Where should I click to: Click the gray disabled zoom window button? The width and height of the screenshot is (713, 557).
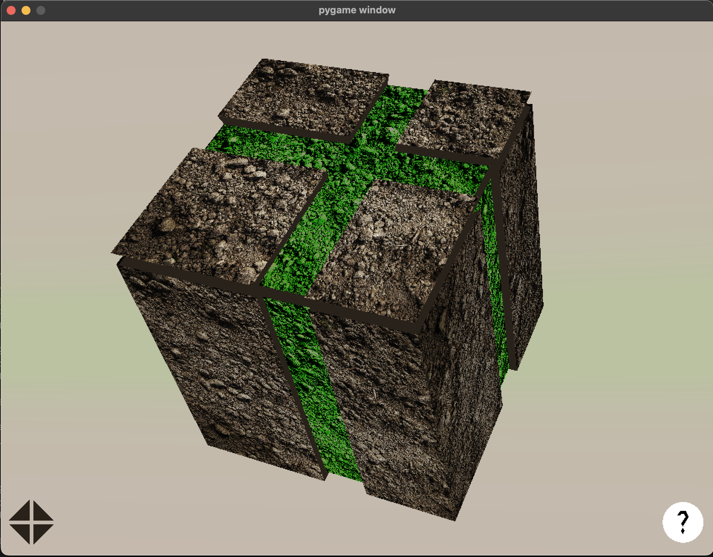41,10
